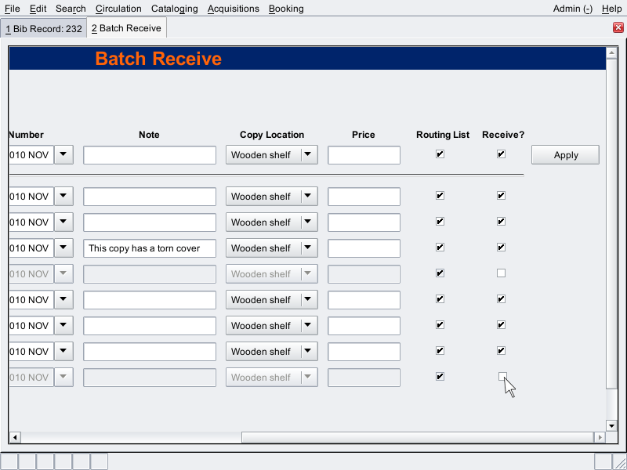Uncheck Routing List in the torn cover row
627x470 pixels.
pyautogui.click(x=440, y=248)
